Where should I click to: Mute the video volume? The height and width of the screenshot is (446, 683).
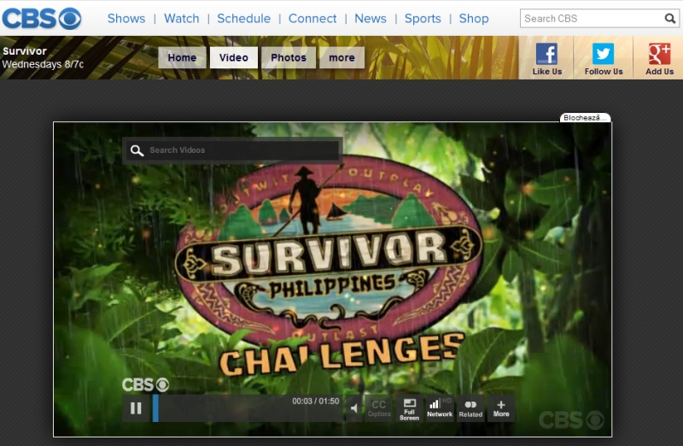354,408
